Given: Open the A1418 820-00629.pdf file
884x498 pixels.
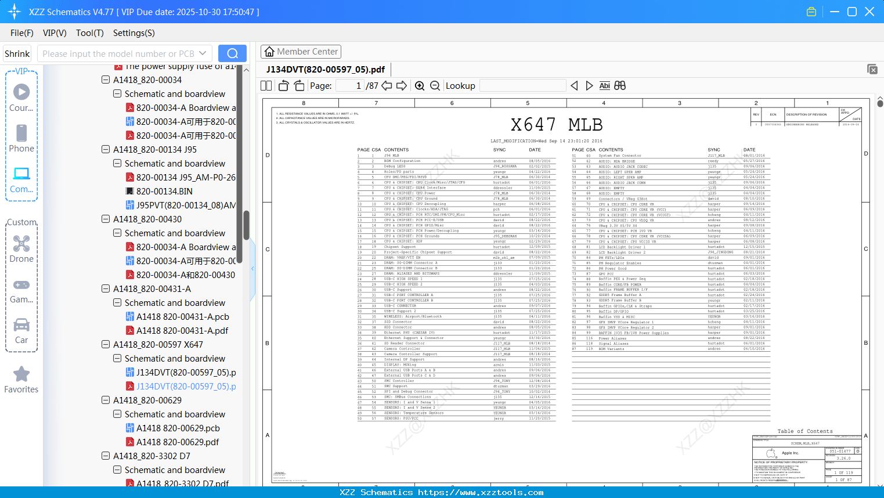Looking at the screenshot, I should [x=178, y=442].
